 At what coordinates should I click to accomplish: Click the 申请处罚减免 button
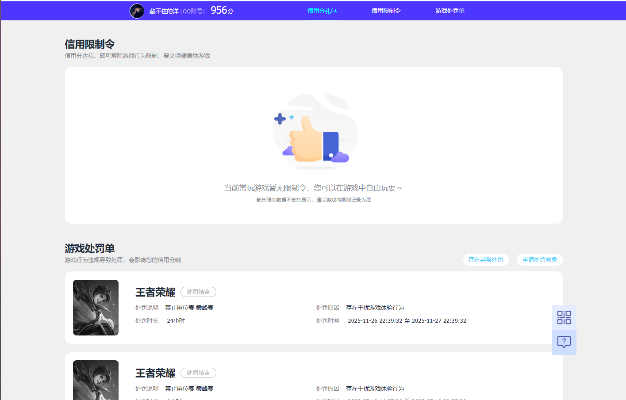tap(539, 259)
